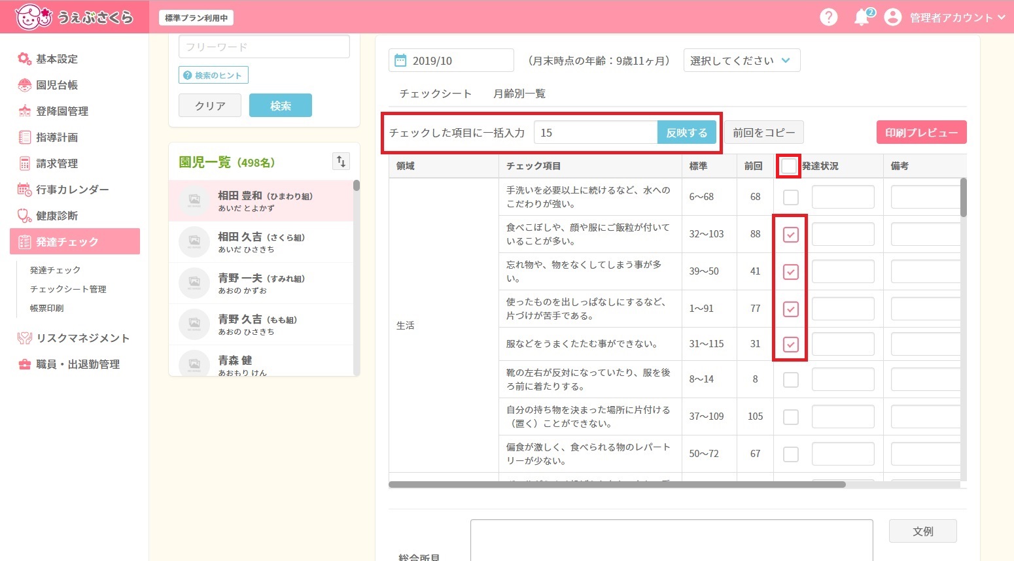Click the クリア button

tap(210, 105)
